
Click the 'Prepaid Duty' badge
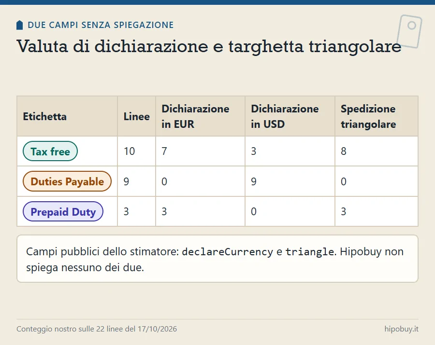point(63,211)
